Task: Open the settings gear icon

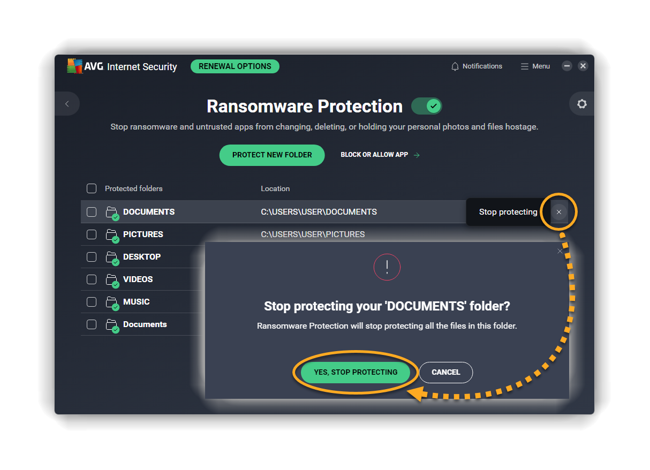Action: pos(582,104)
